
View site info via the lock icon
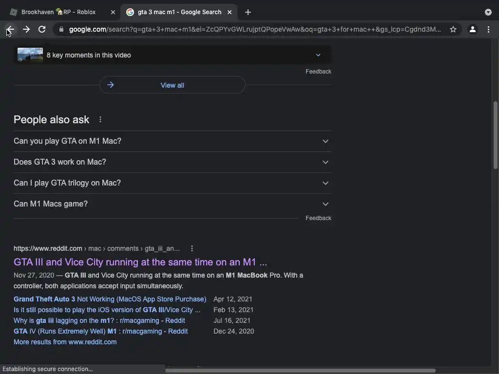pos(61,29)
